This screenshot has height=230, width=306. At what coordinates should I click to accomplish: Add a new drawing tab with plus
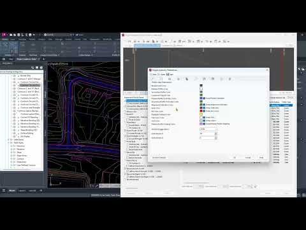pos(43,59)
